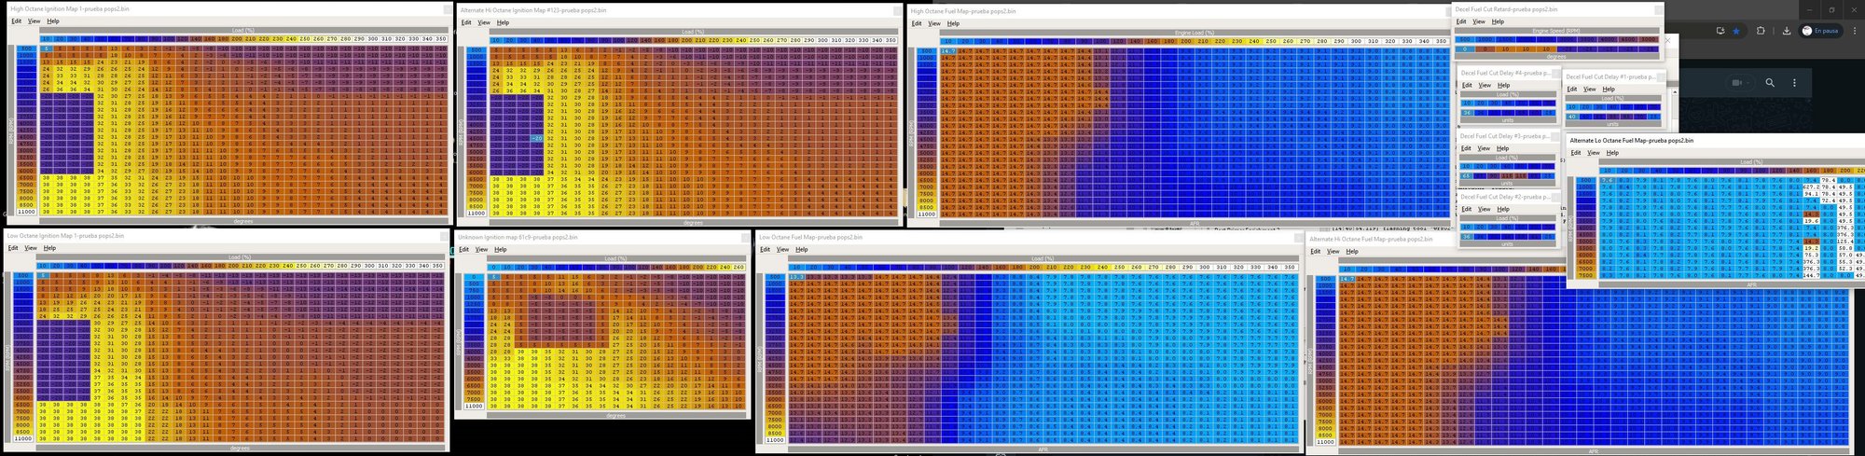Click the 'En pausa' profile button
1865x456 pixels.
pyautogui.click(x=1819, y=31)
